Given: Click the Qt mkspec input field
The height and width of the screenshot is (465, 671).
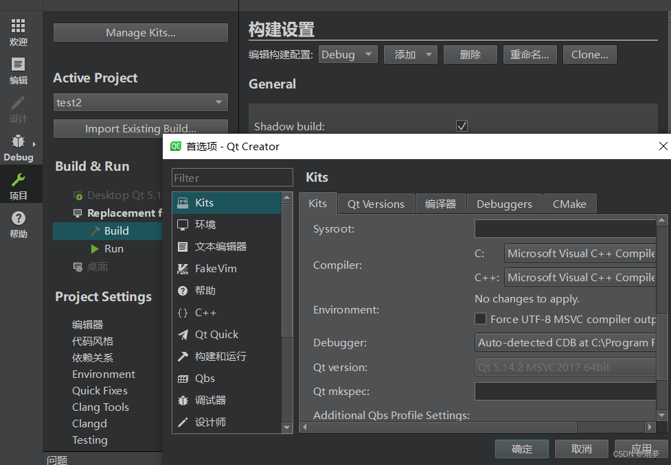Looking at the screenshot, I should pos(565,391).
